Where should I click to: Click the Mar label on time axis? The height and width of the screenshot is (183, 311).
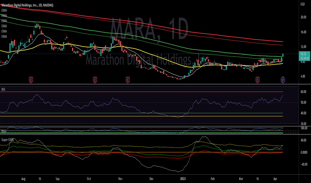pos(241,179)
